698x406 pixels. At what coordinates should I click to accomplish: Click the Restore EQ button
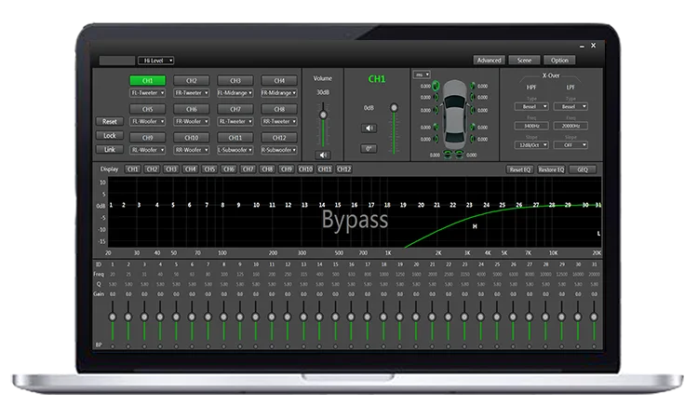551,169
